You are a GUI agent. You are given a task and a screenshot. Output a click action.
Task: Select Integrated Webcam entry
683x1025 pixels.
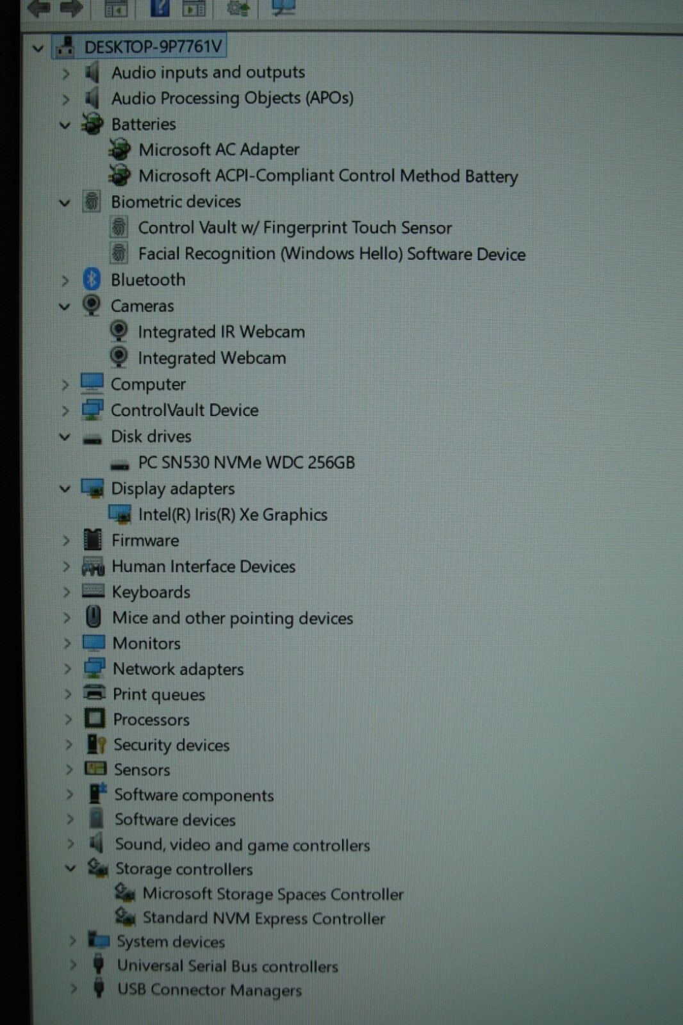click(212, 357)
